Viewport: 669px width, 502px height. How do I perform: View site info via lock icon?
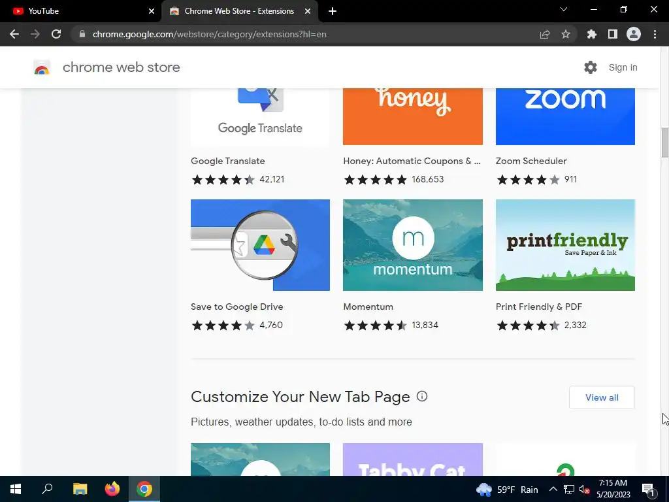tap(82, 34)
